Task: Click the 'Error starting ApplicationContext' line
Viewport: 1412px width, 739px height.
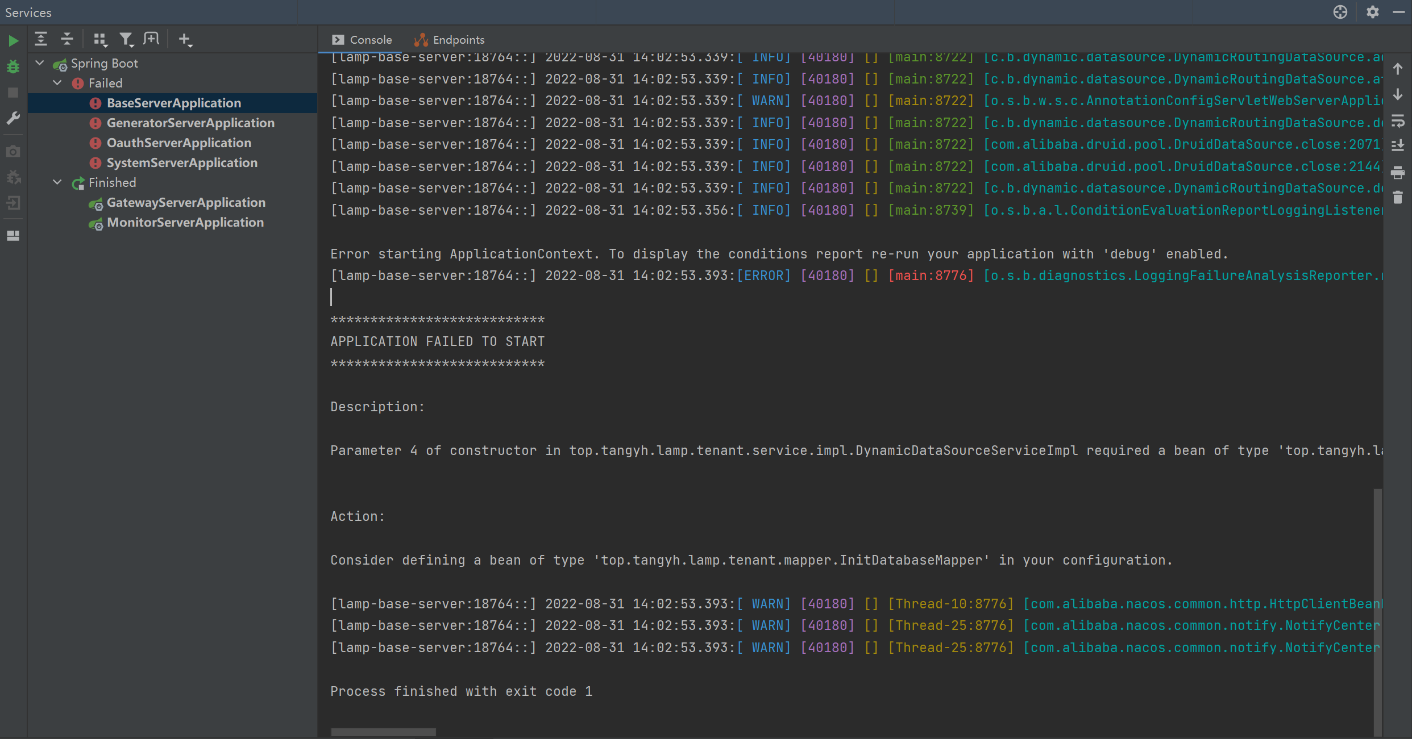Action: (779, 254)
